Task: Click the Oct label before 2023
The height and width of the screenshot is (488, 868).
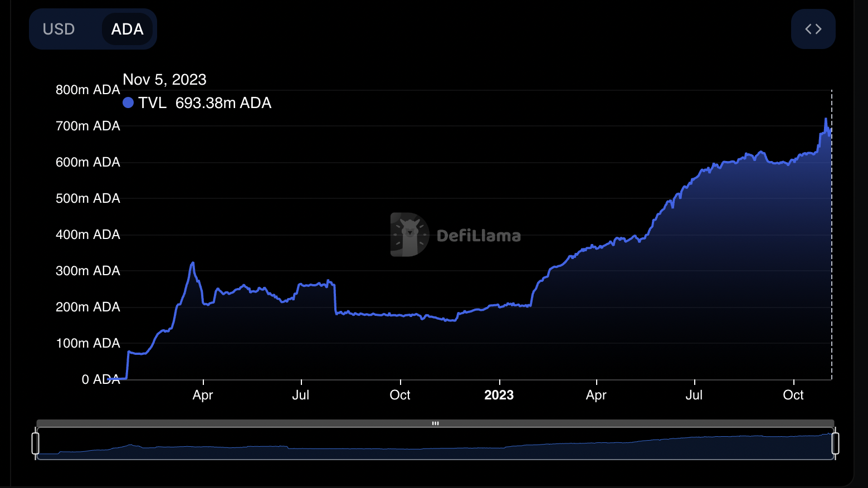Action: (x=400, y=395)
